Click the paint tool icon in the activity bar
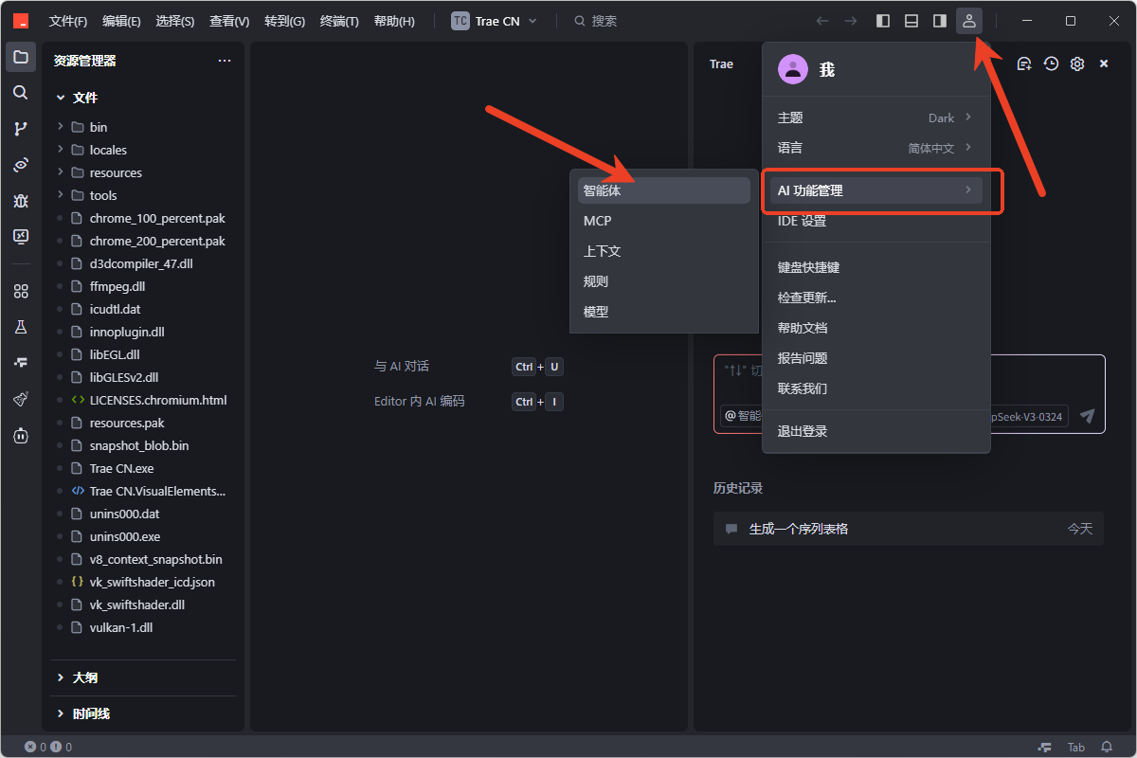This screenshot has width=1137, height=758. tap(21, 399)
